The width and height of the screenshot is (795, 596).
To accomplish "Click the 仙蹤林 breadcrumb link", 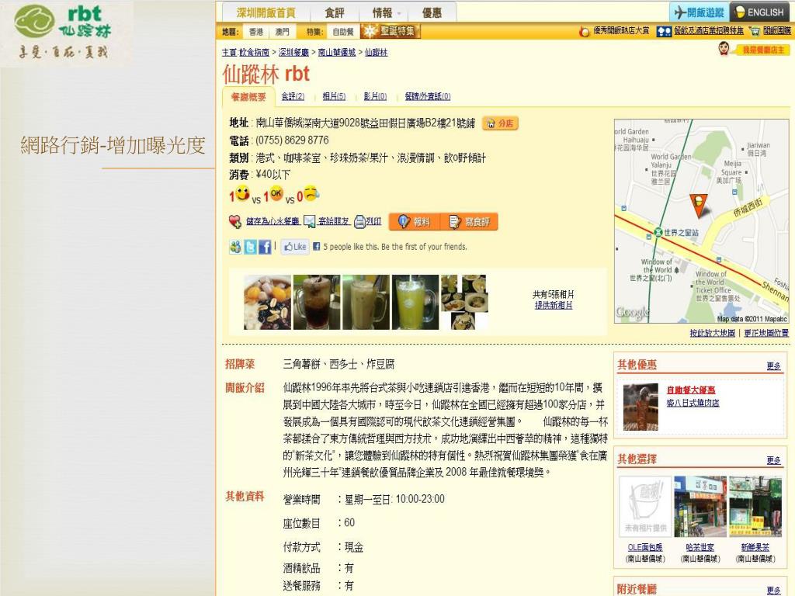I will (x=377, y=52).
